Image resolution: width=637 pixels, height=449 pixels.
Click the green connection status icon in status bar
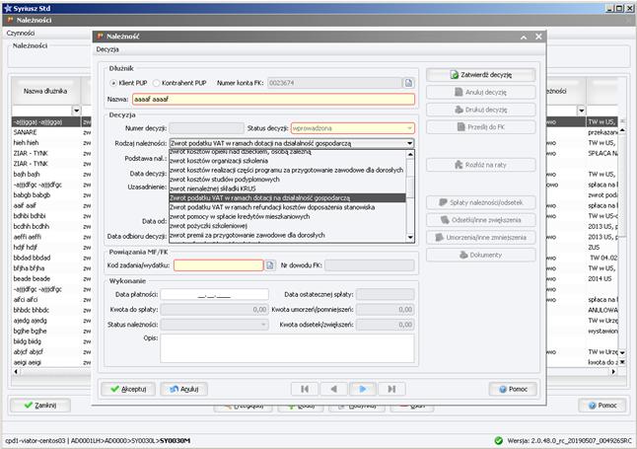(x=499, y=440)
